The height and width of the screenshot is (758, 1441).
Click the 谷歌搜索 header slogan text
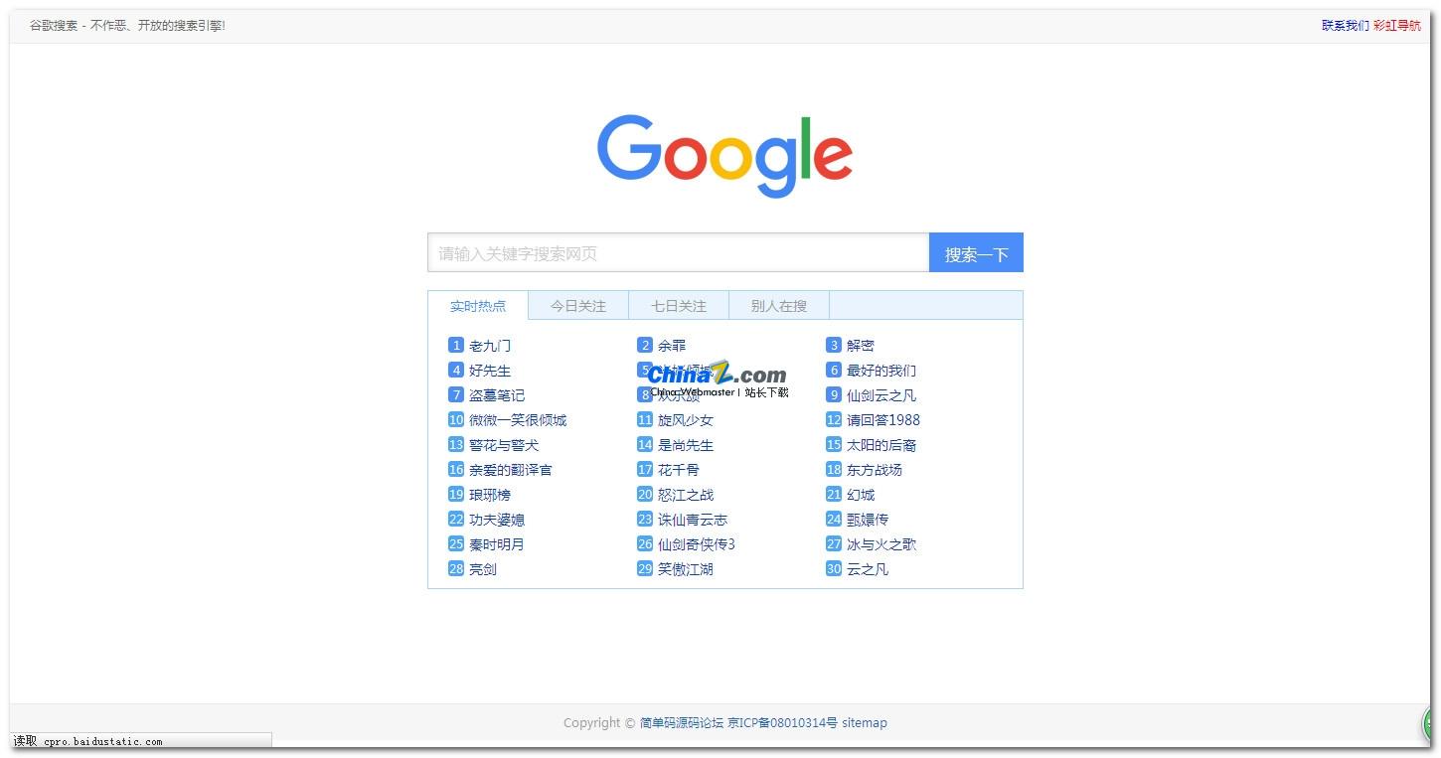tap(127, 26)
